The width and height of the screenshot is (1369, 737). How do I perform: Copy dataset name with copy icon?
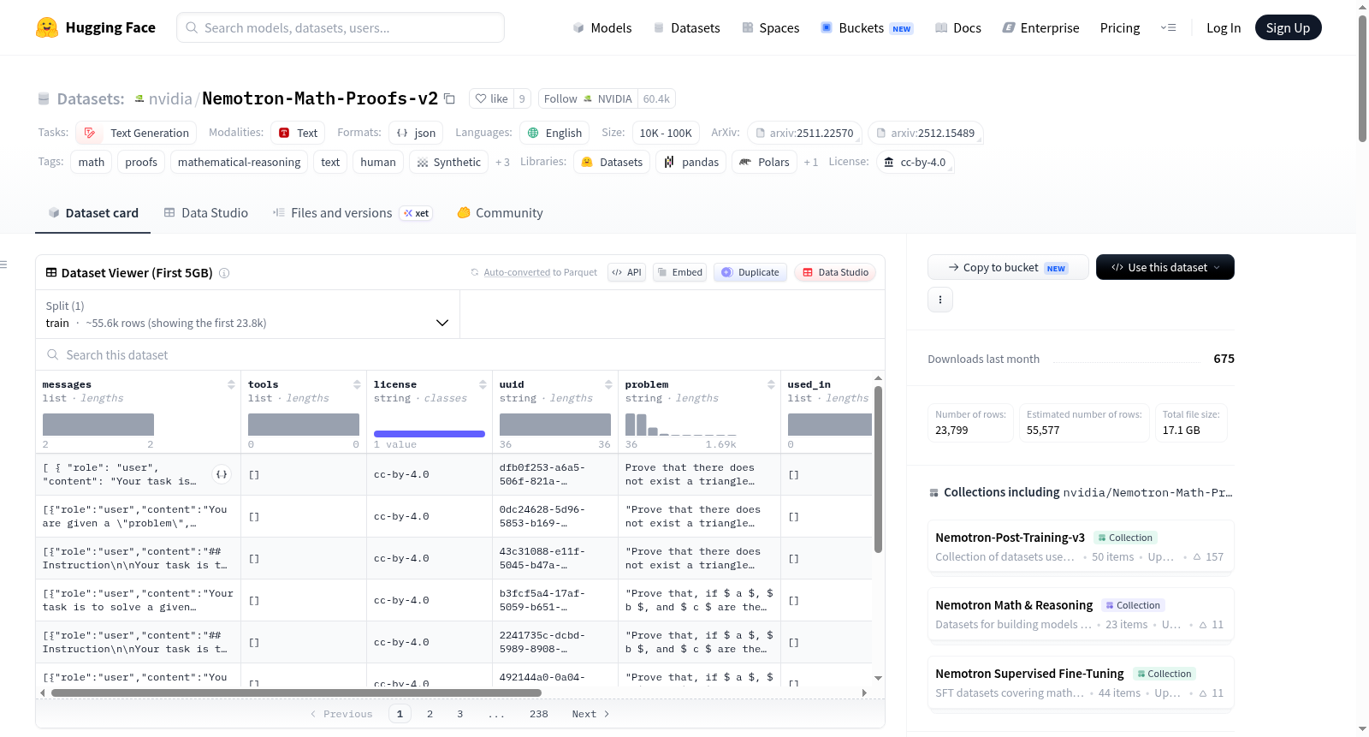coord(449,99)
